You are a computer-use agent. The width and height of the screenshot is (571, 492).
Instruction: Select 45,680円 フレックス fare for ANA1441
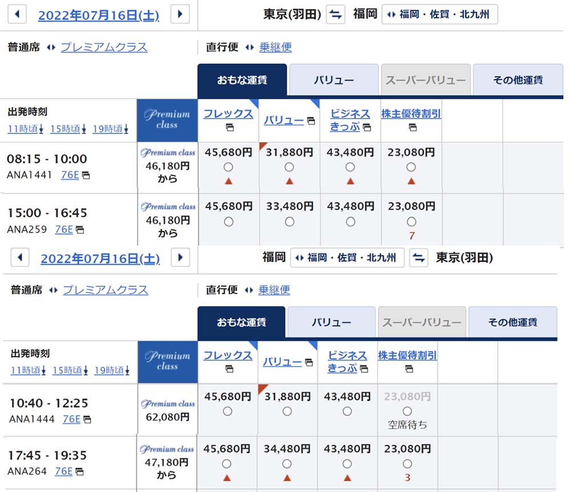(x=228, y=167)
